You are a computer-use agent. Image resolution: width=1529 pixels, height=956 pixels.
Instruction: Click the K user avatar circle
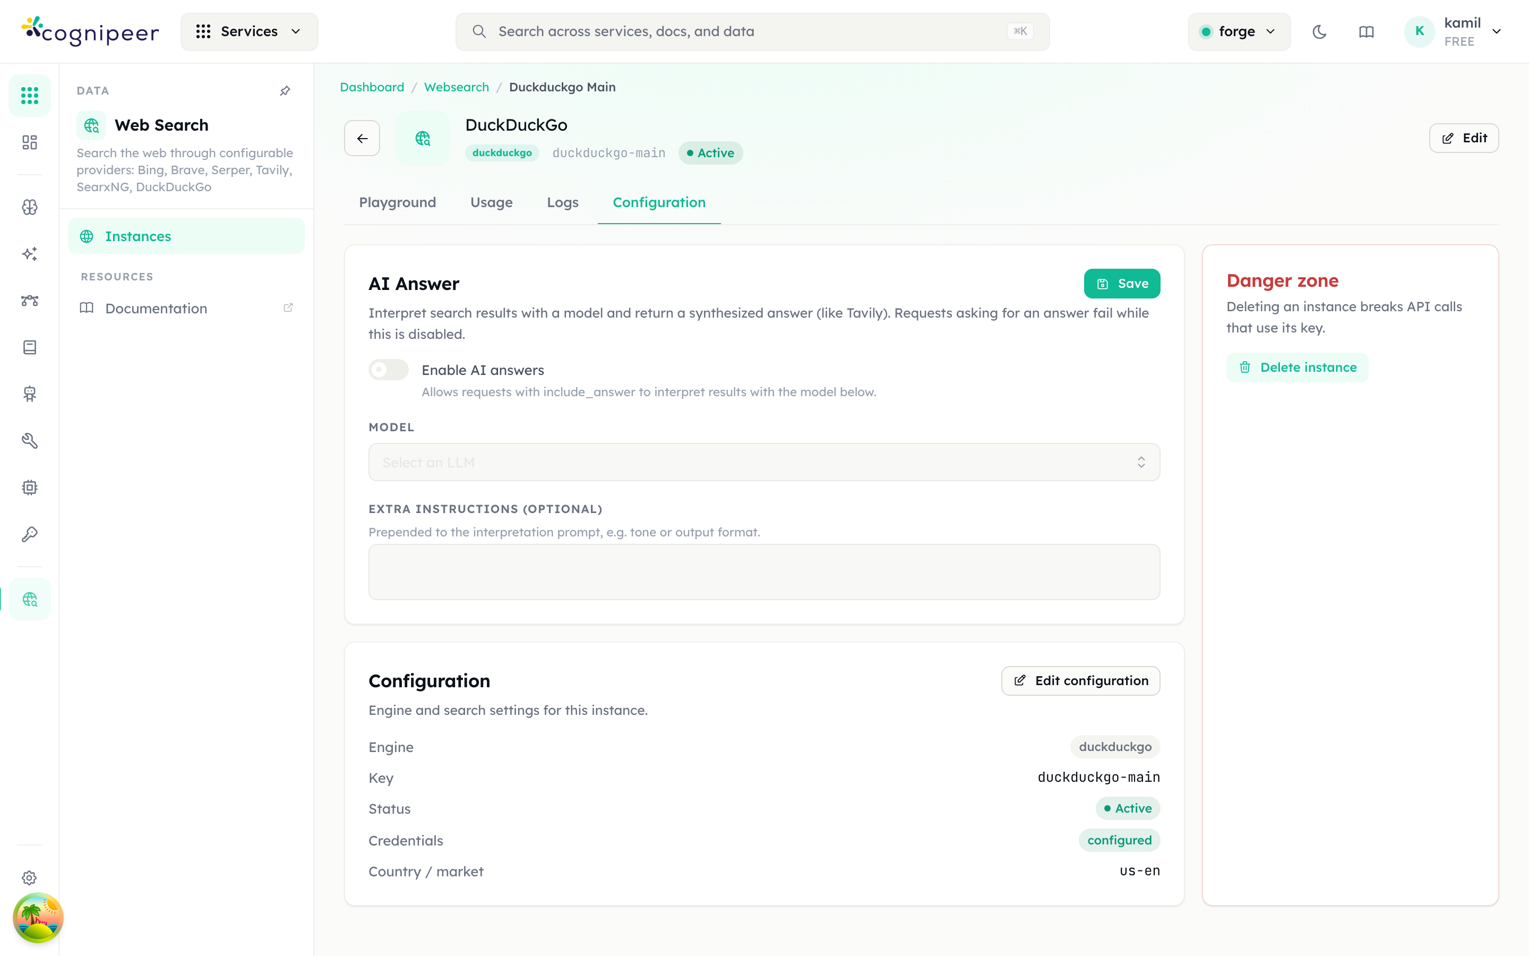[x=1420, y=32]
